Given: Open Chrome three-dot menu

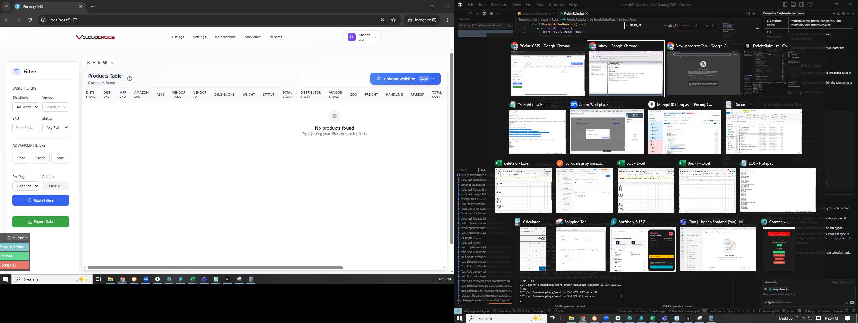Looking at the screenshot, I should [447, 20].
